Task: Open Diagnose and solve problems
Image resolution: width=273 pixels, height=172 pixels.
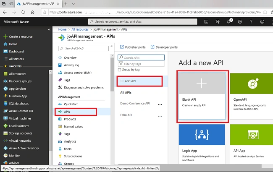Action: coord(81,88)
